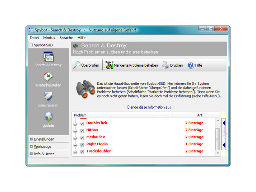
Task: Click the Search & Destroy sidebar label
Action: pyautogui.click(x=48, y=65)
